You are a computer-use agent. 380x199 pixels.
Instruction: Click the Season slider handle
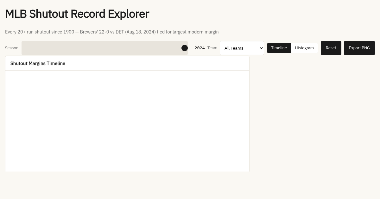pos(185,48)
